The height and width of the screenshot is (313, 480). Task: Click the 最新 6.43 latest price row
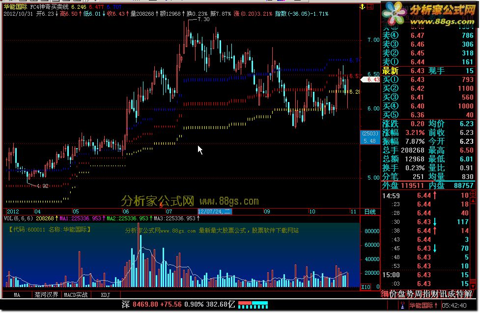pyautogui.click(x=428, y=71)
